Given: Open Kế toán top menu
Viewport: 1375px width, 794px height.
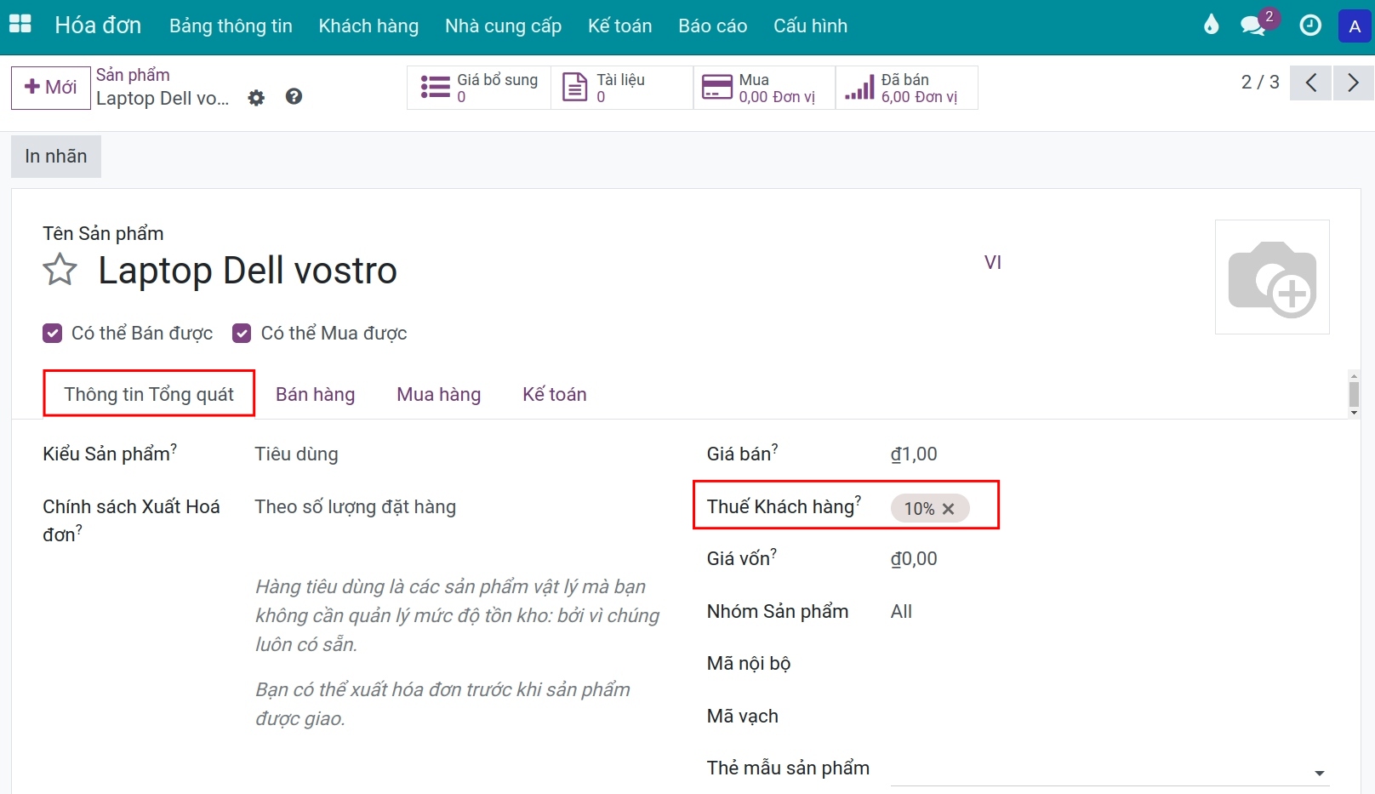Looking at the screenshot, I should click(619, 26).
